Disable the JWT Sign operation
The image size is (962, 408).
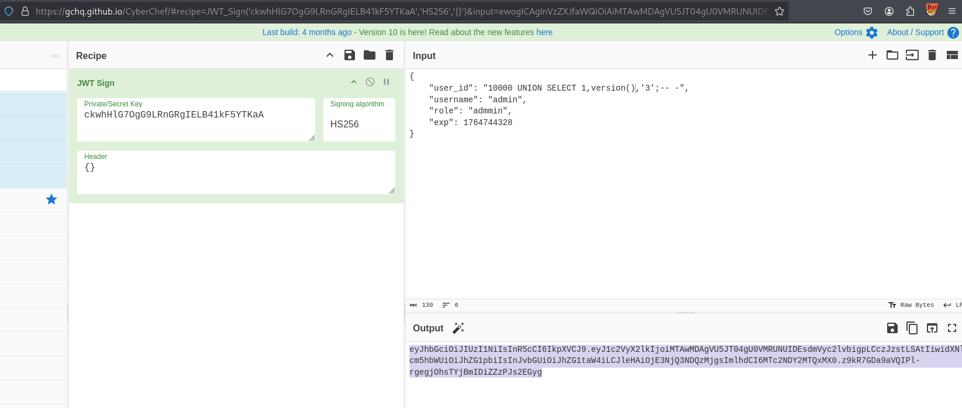pyautogui.click(x=370, y=82)
